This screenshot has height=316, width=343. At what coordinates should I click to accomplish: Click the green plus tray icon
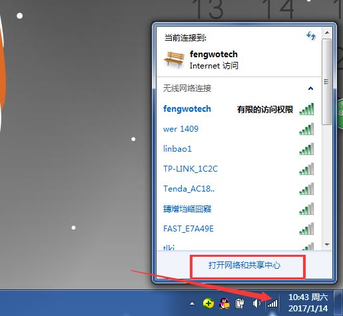pyautogui.click(x=208, y=303)
